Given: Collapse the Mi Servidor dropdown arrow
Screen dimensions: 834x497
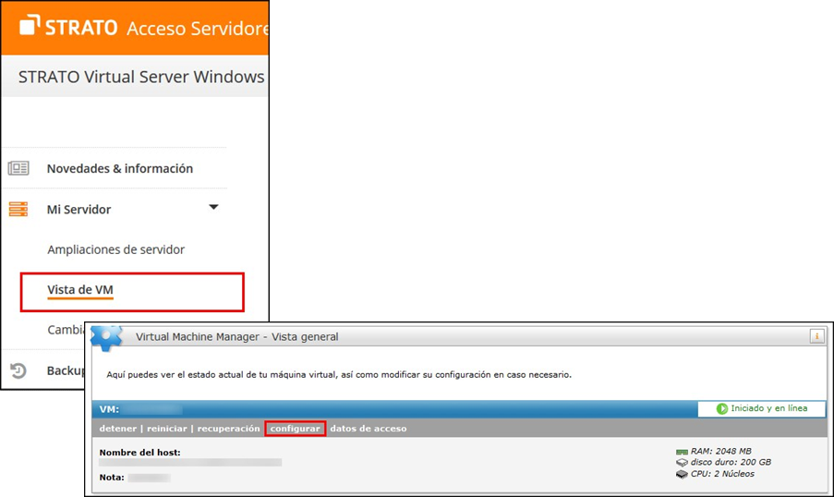Looking at the screenshot, I should [x=213, y=208].
